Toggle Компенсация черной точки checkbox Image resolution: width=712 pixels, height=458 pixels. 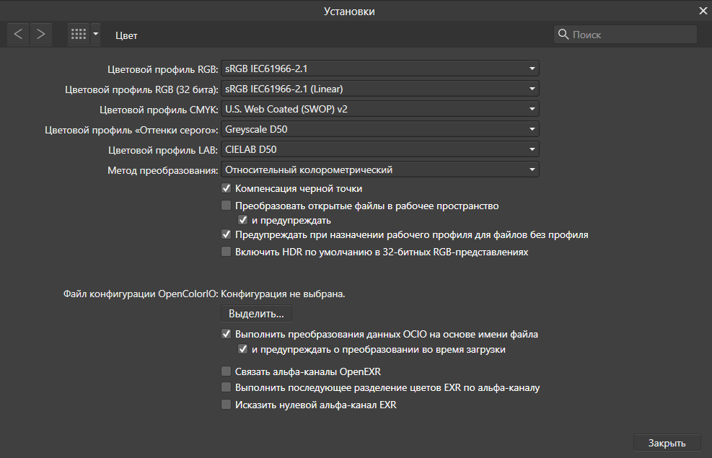226,188
